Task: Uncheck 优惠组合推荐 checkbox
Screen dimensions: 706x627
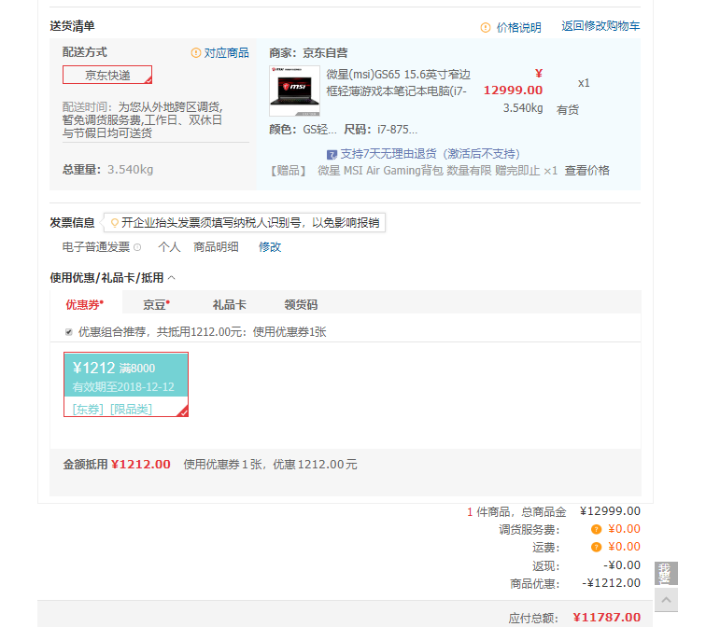Action: 68,332
